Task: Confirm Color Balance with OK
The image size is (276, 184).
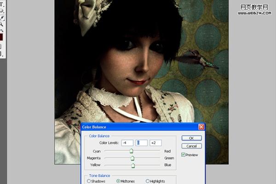Action: click(x=191, y=138)
